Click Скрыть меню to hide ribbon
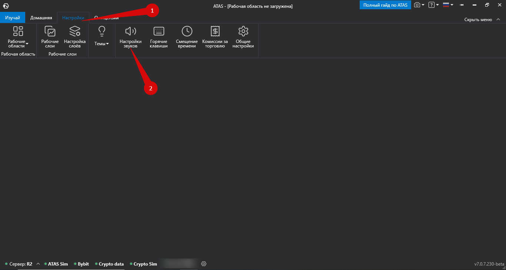Viewport: 506px width, 270px height. click(478, 20)
